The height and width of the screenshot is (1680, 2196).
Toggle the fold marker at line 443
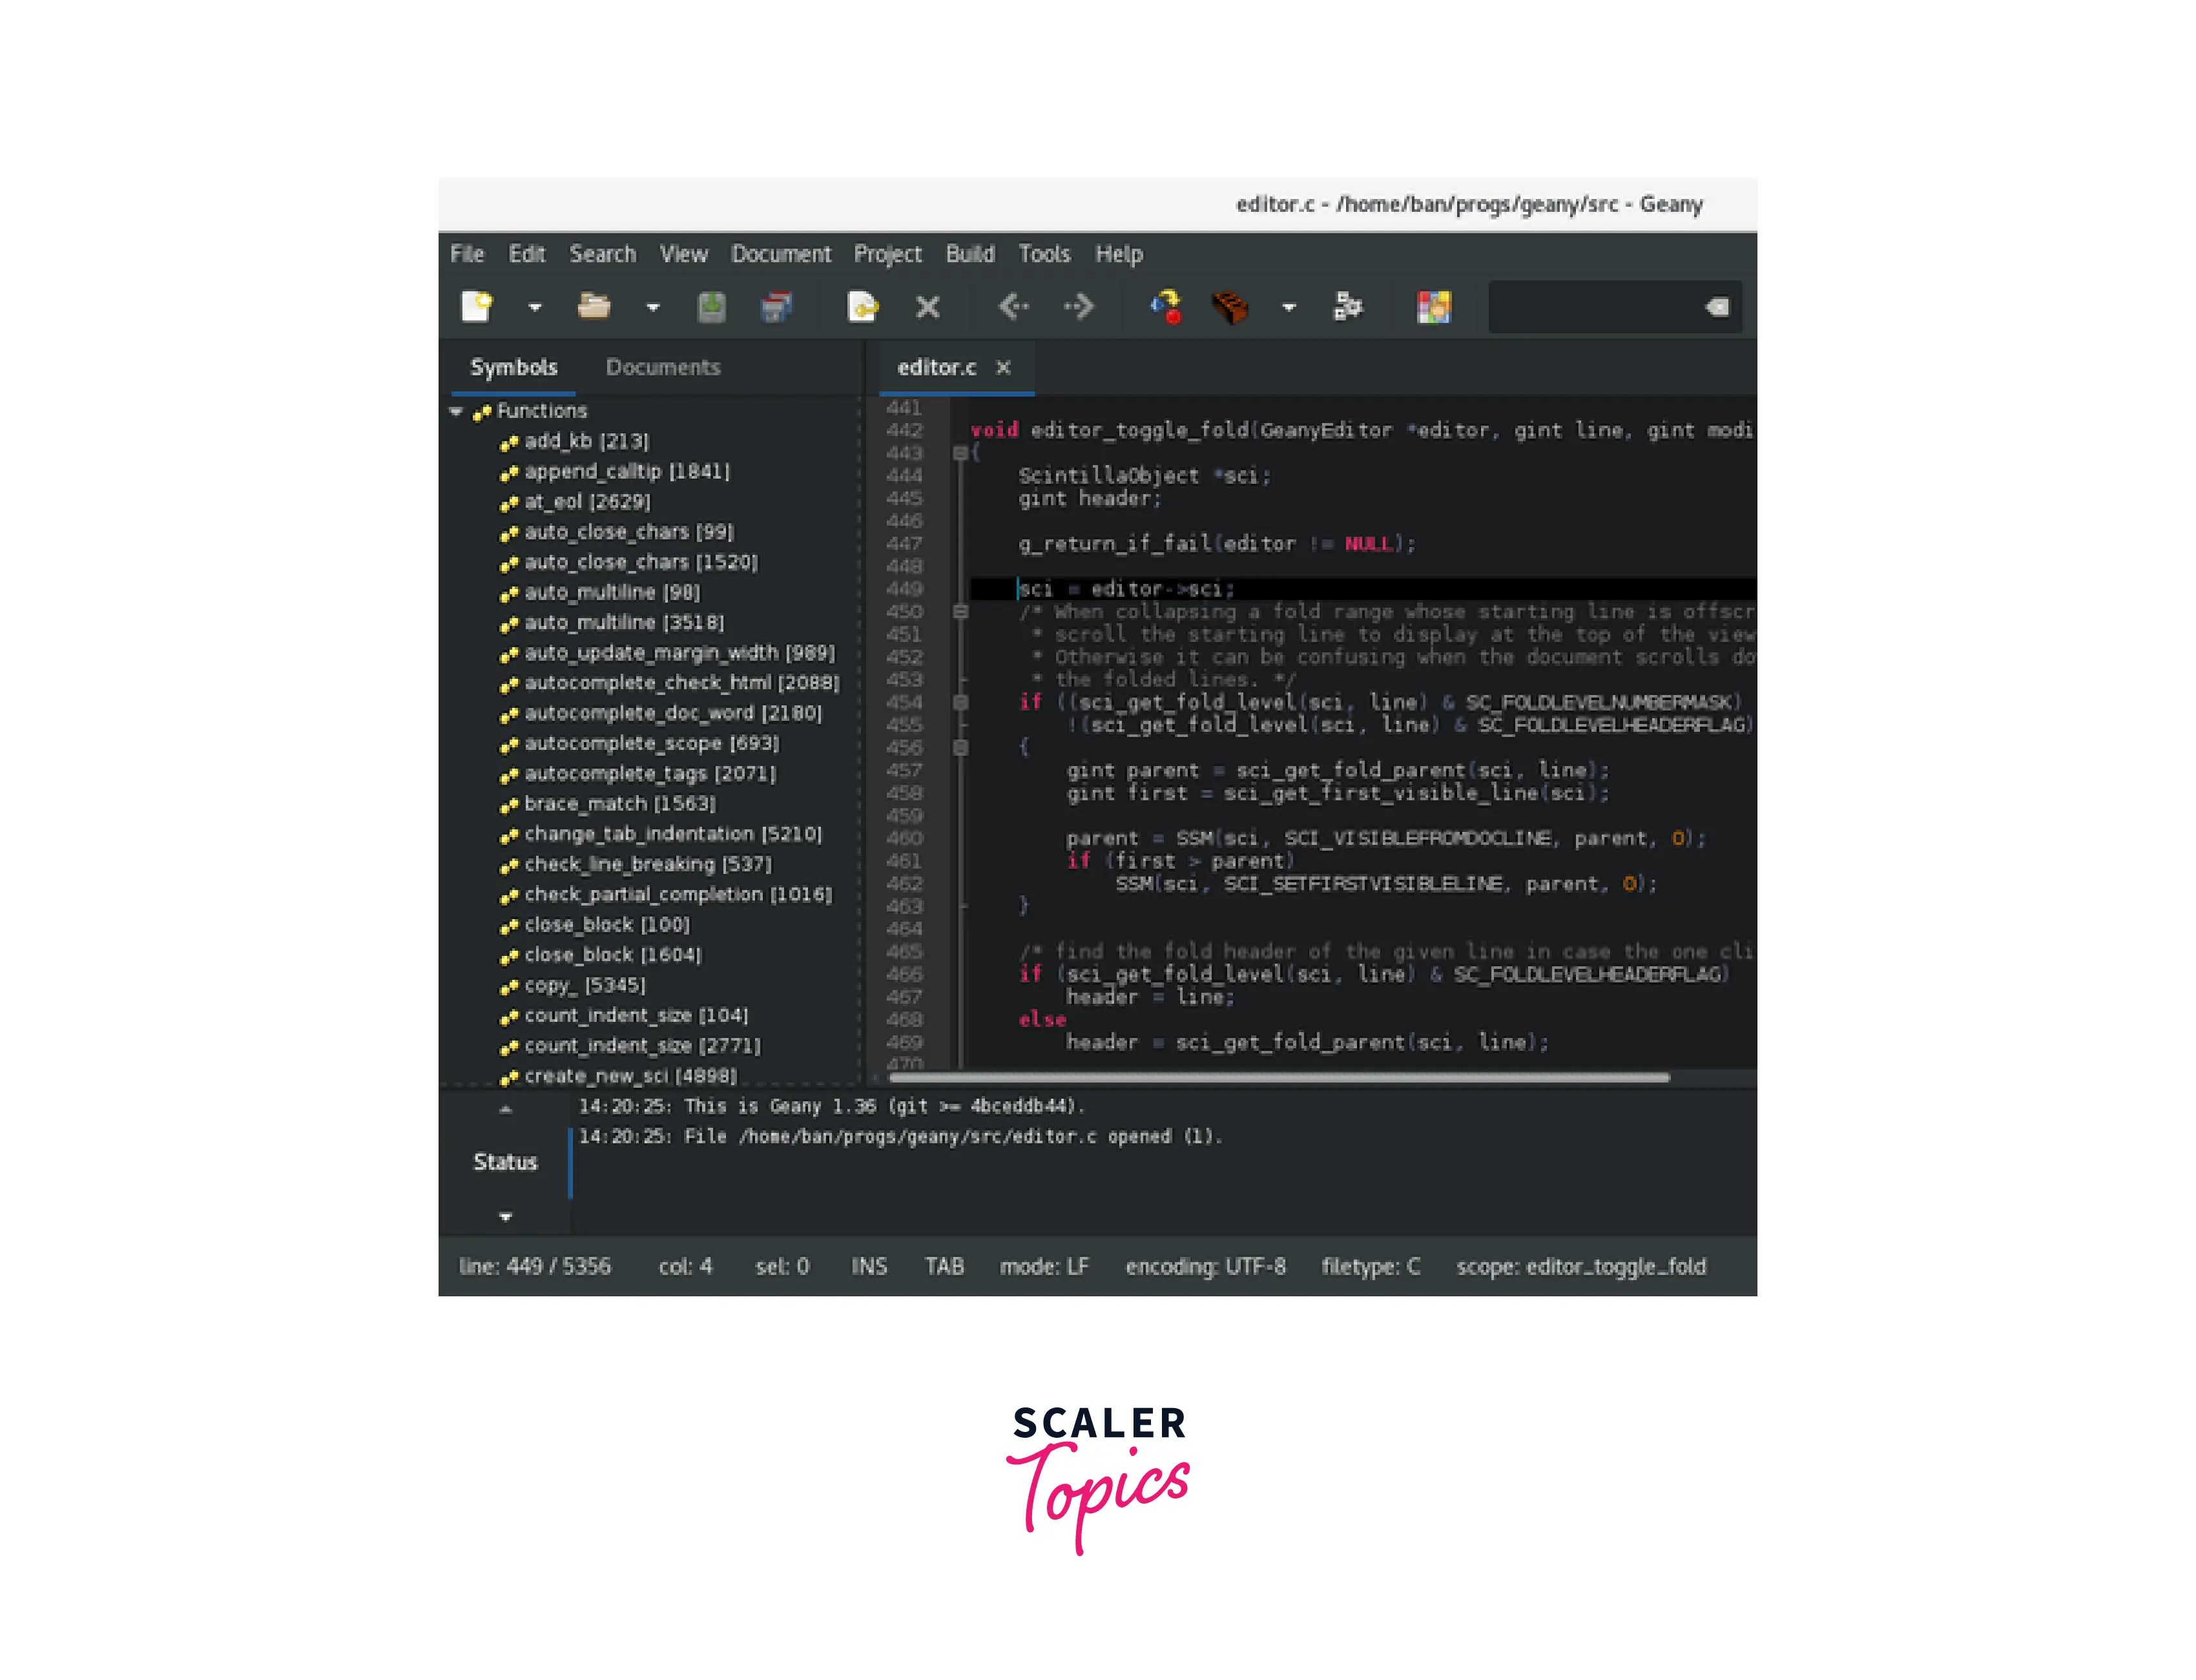(960, 454)
